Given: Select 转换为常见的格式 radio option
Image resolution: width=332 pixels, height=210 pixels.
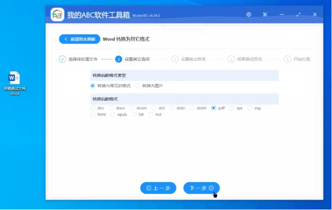Looking at the screenshot, I should click(93, 86).
